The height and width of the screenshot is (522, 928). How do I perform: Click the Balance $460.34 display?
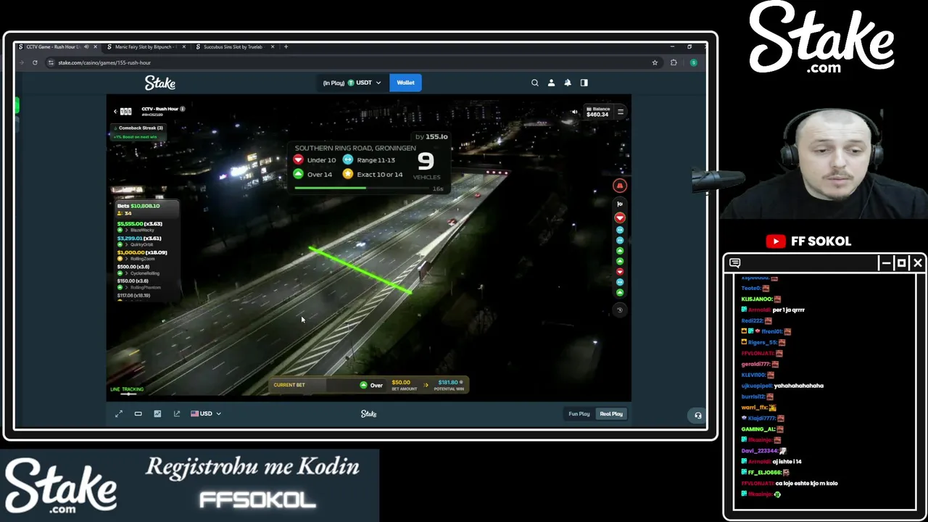coord(598,112)
